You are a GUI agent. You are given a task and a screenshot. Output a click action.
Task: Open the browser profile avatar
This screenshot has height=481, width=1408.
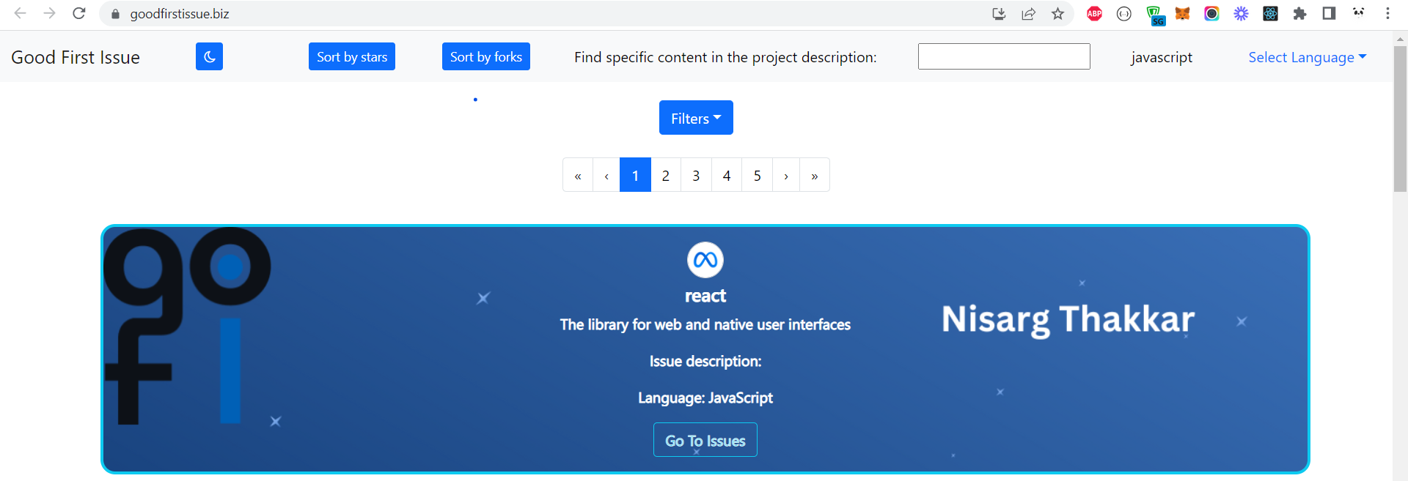(1359, 12)
